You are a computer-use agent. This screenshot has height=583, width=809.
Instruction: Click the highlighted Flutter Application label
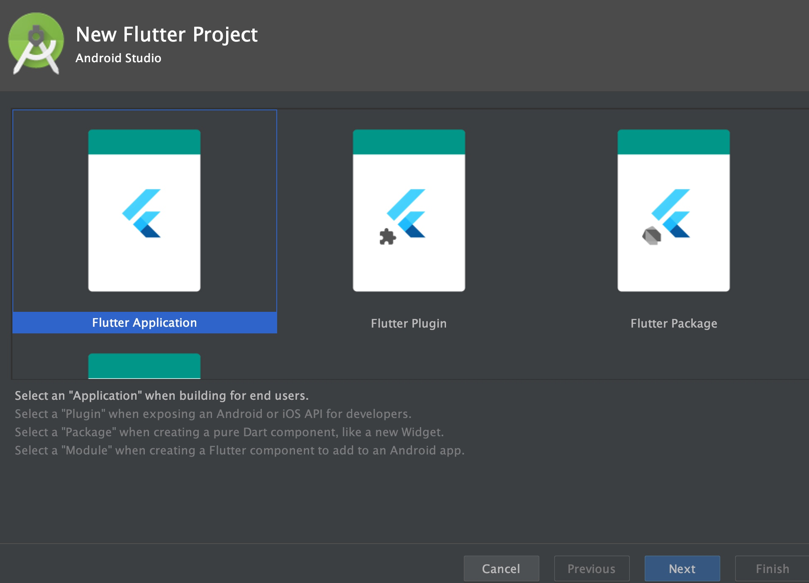[144, 323]
